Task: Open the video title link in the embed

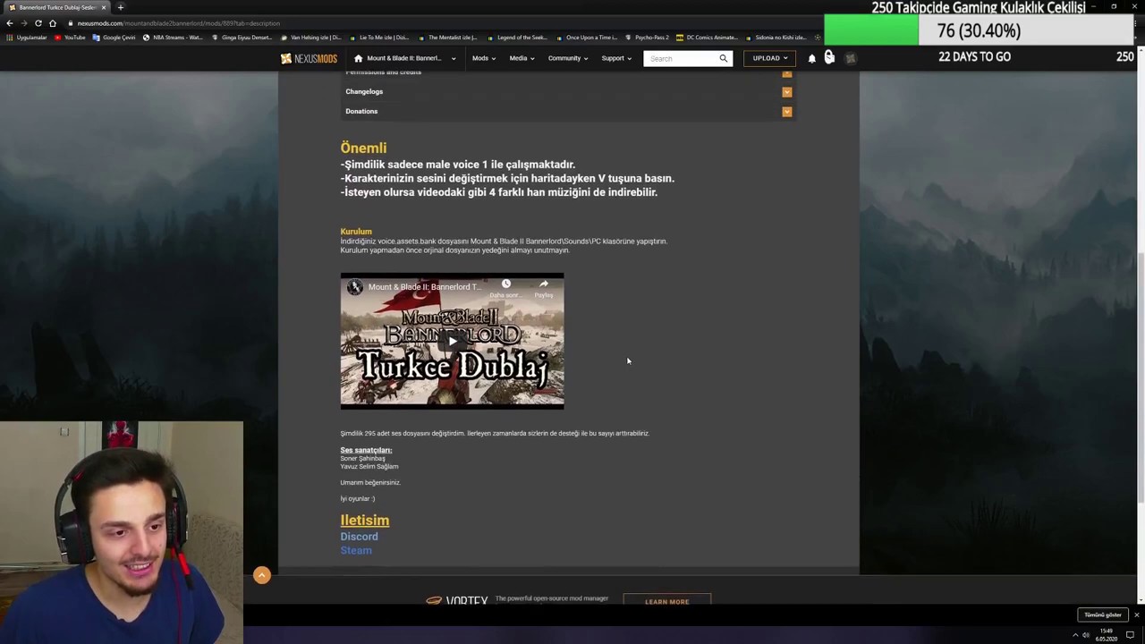Action: click(424, 287)
